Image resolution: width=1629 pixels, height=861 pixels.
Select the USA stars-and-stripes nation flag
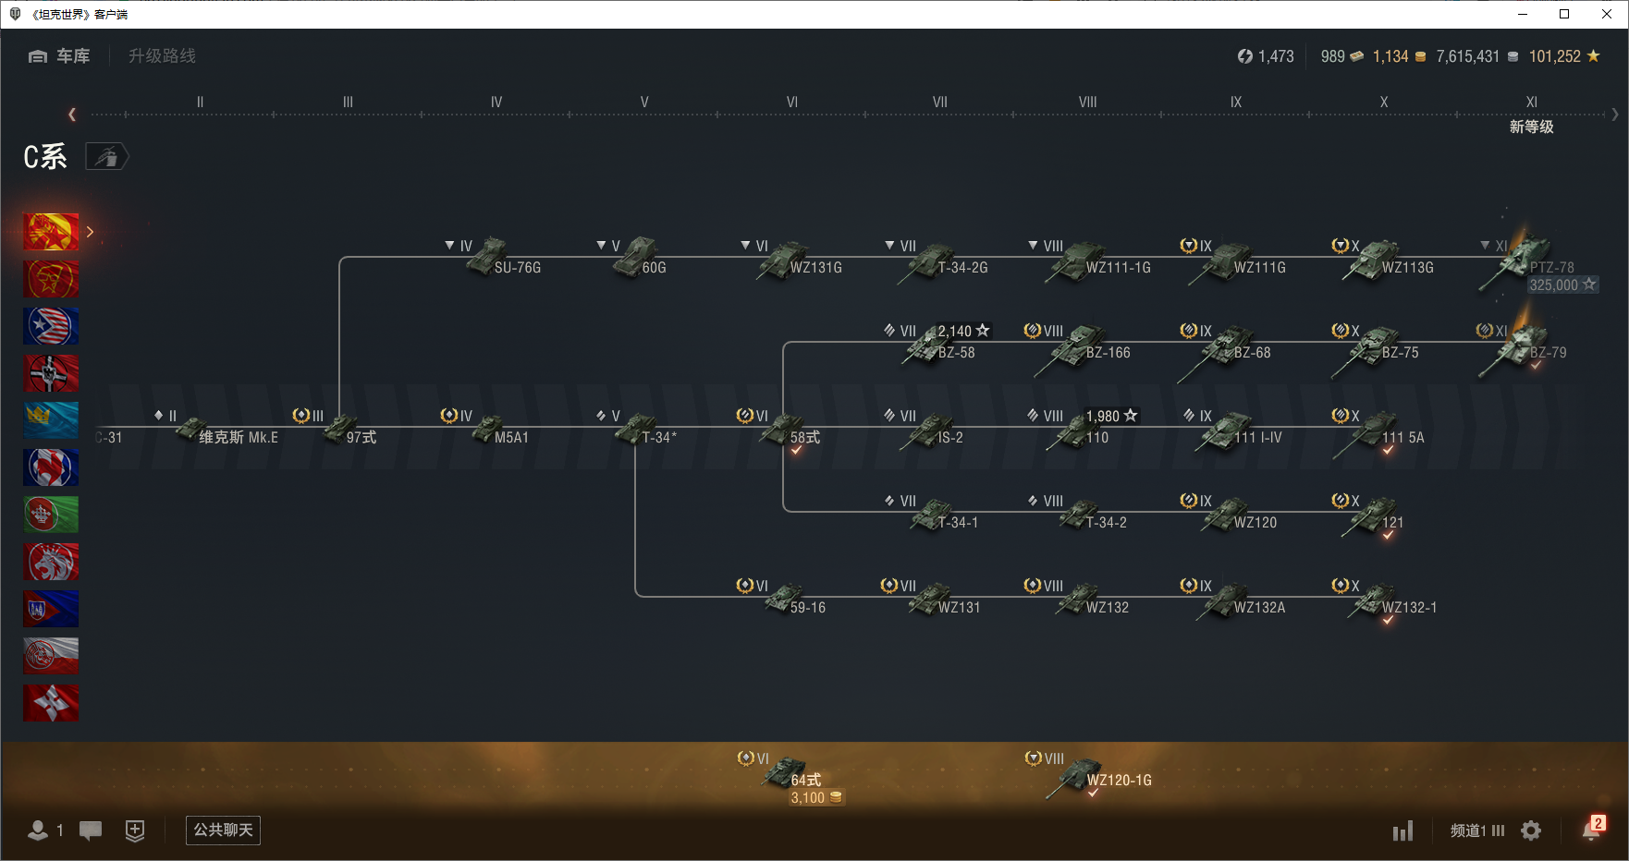pos(51,326)
